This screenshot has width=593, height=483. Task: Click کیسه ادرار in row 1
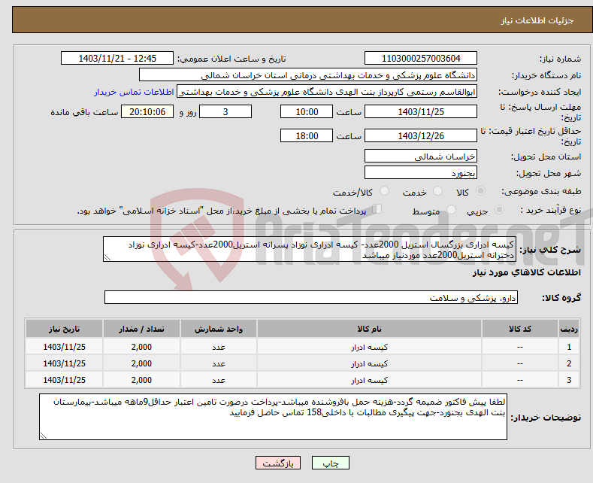pos(369,347)
